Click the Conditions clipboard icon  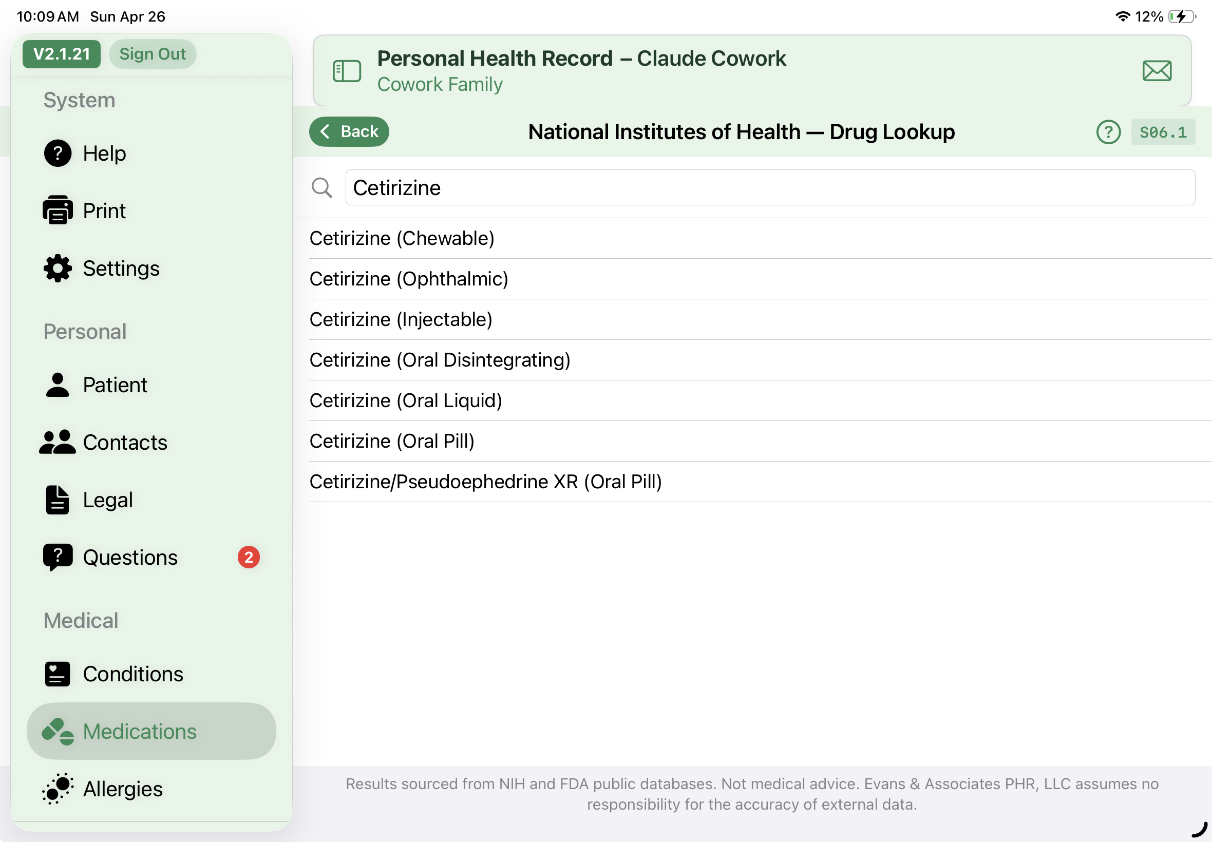(x=58, y=674)
